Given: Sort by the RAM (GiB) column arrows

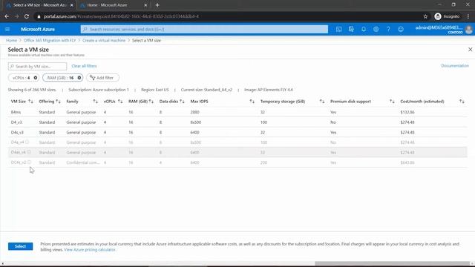Looking at the screenshot, I should pos(151,102).
